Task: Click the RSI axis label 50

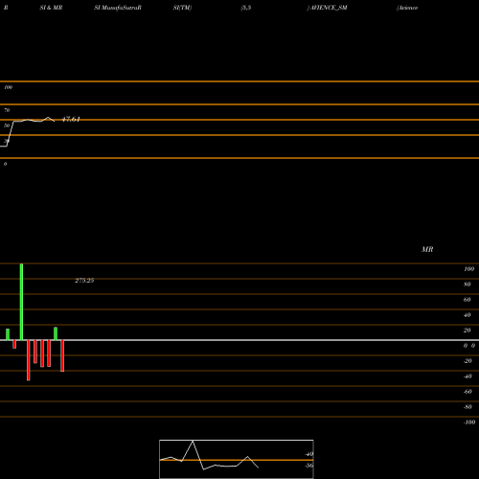Action: (7, 125)
